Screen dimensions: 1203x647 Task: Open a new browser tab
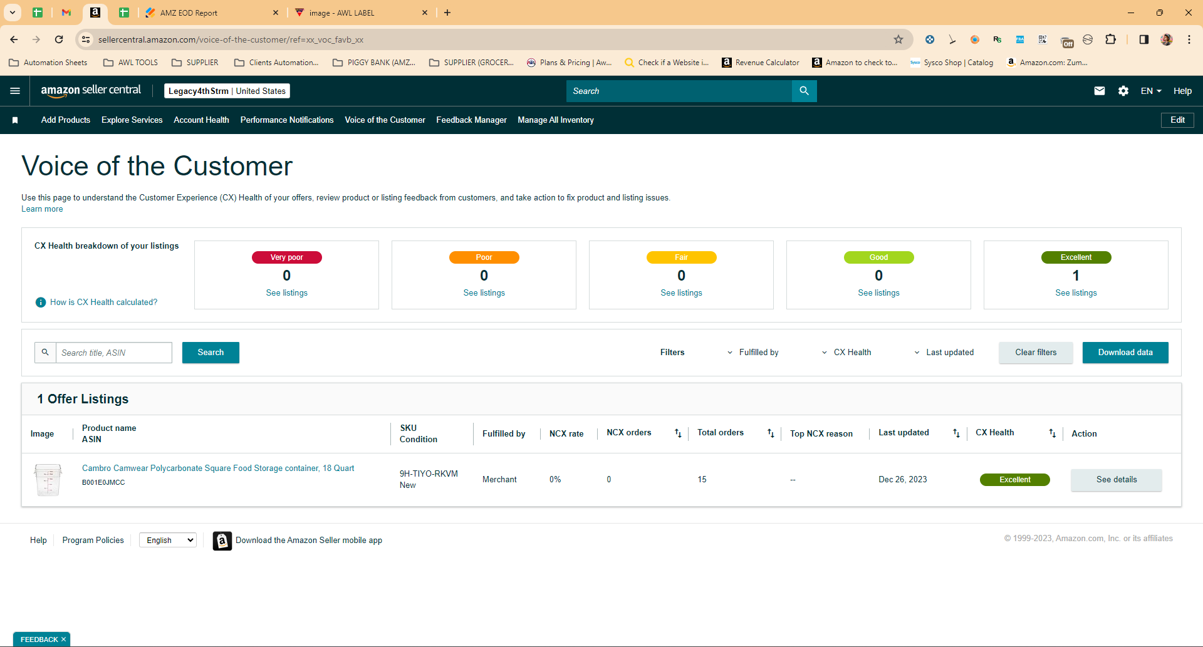point(447,13)
